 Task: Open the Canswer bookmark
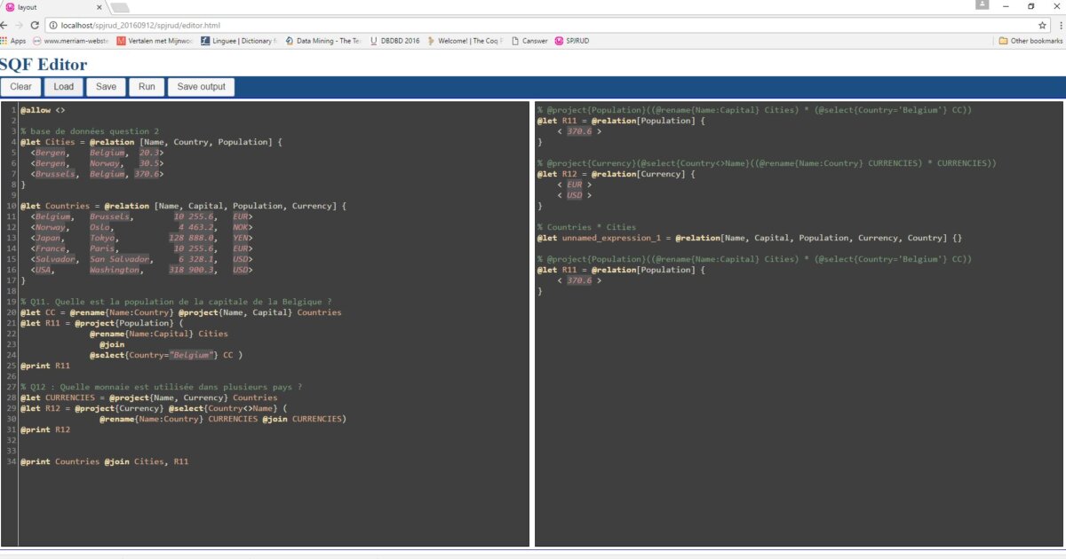click(x=529, y=41)
